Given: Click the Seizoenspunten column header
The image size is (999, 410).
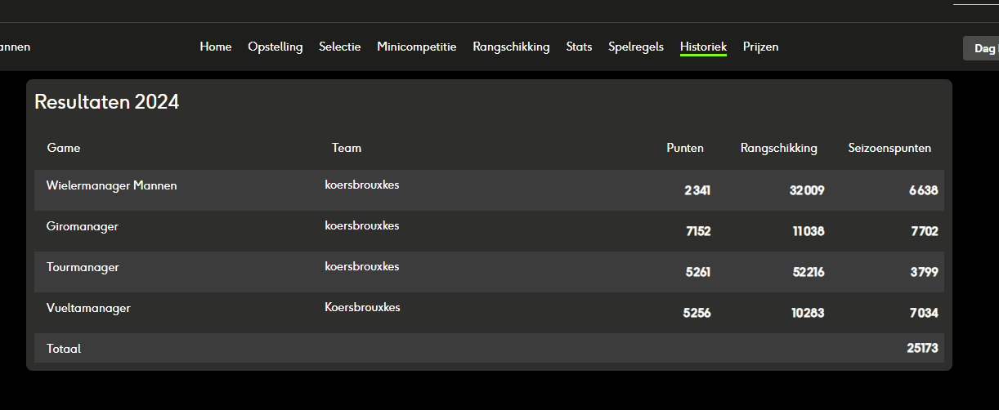Looking at the screenshot, I should (889, 148).
